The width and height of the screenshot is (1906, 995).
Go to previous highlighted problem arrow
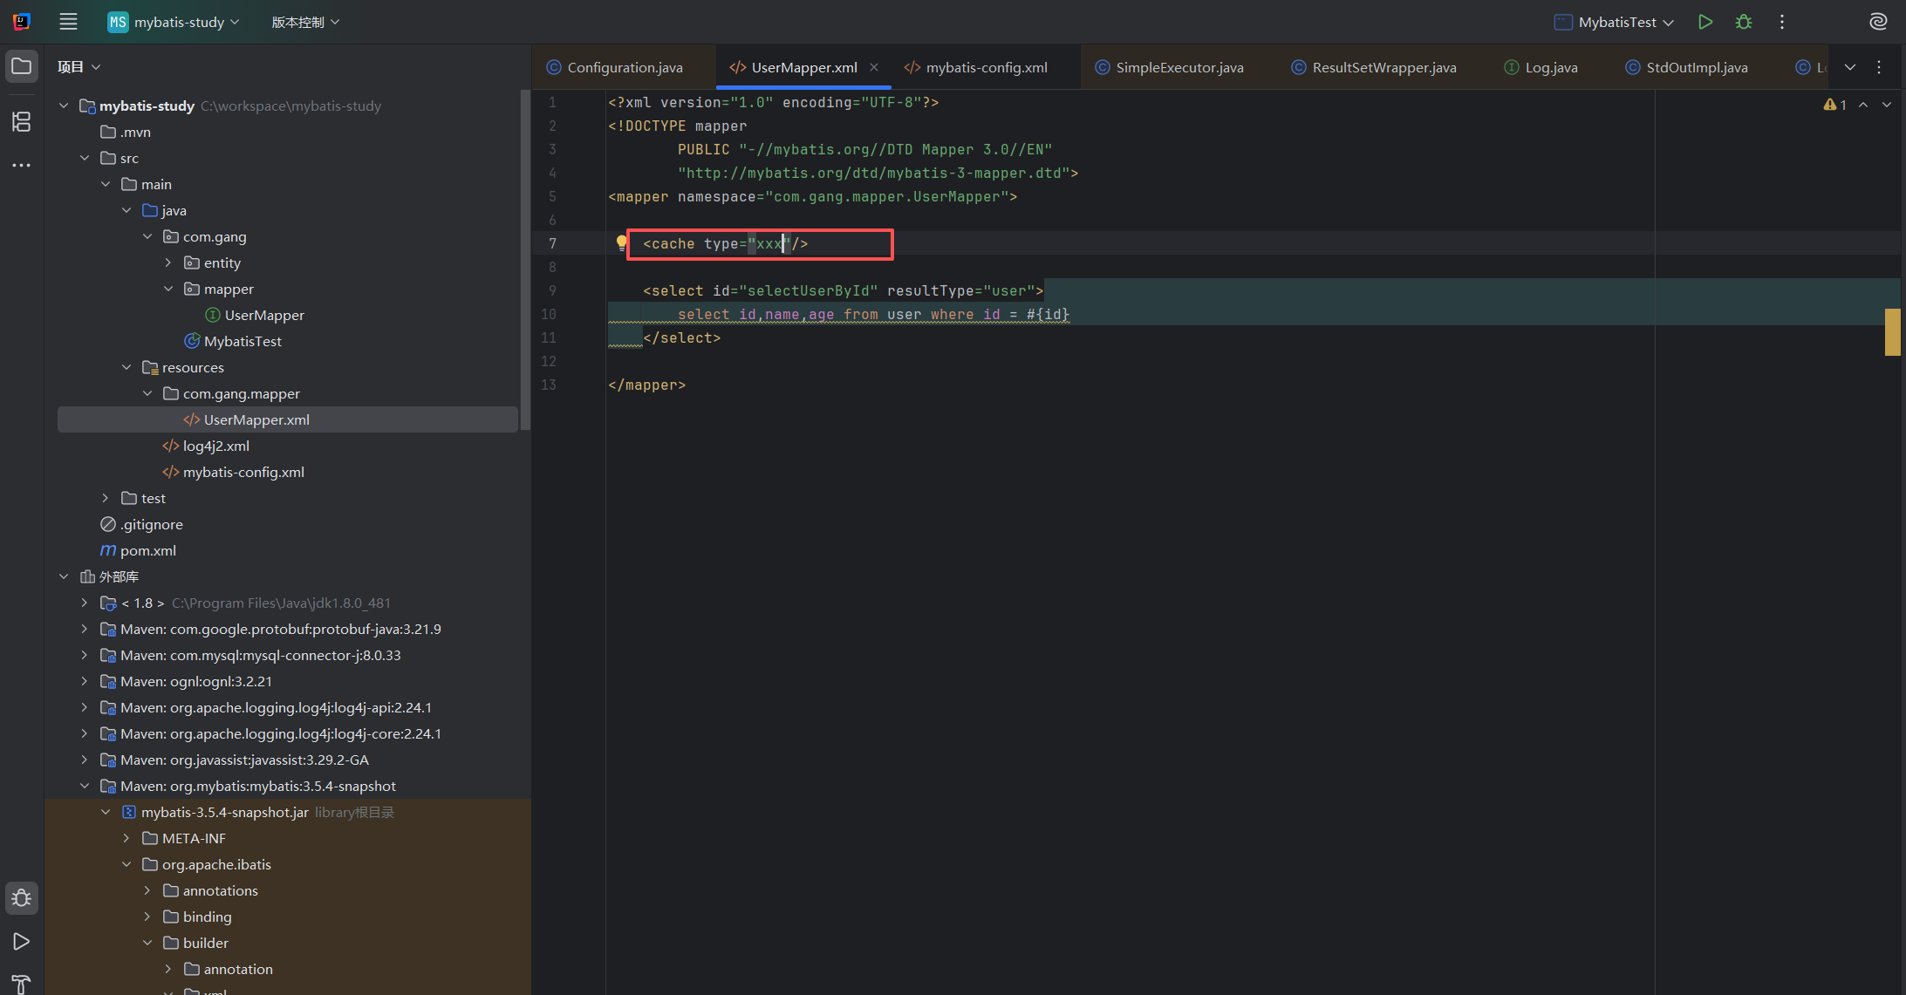click(1863, 105)
